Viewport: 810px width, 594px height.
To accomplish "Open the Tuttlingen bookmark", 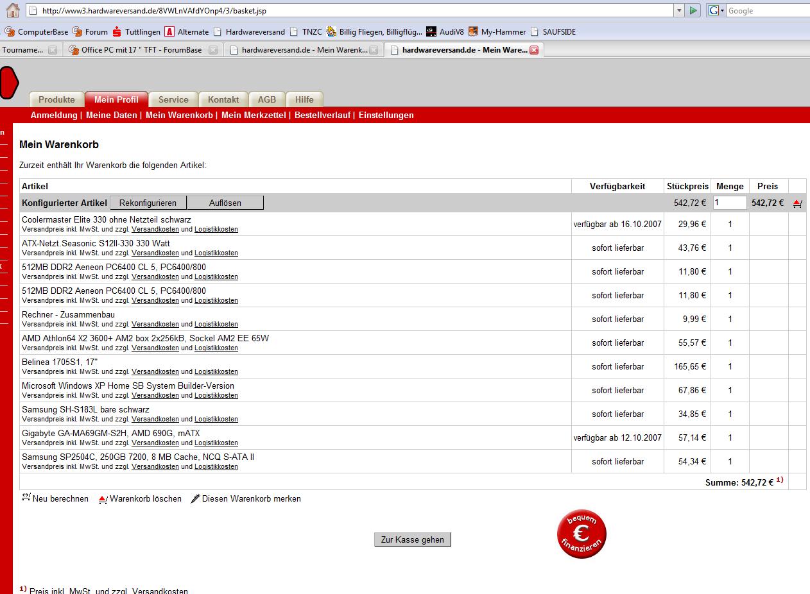I will point(135,31).
